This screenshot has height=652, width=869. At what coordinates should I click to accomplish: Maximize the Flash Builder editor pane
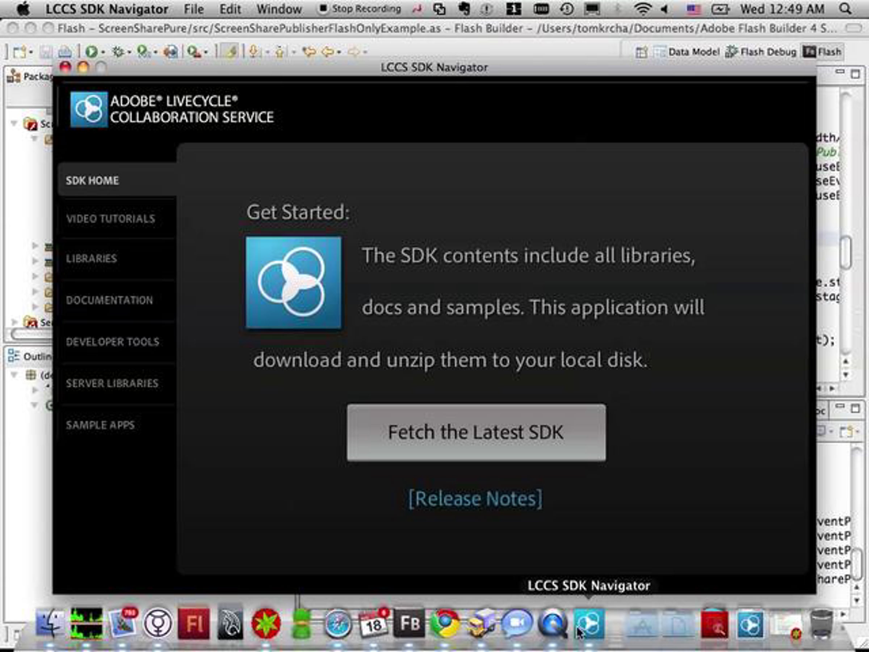click(855, 74)
